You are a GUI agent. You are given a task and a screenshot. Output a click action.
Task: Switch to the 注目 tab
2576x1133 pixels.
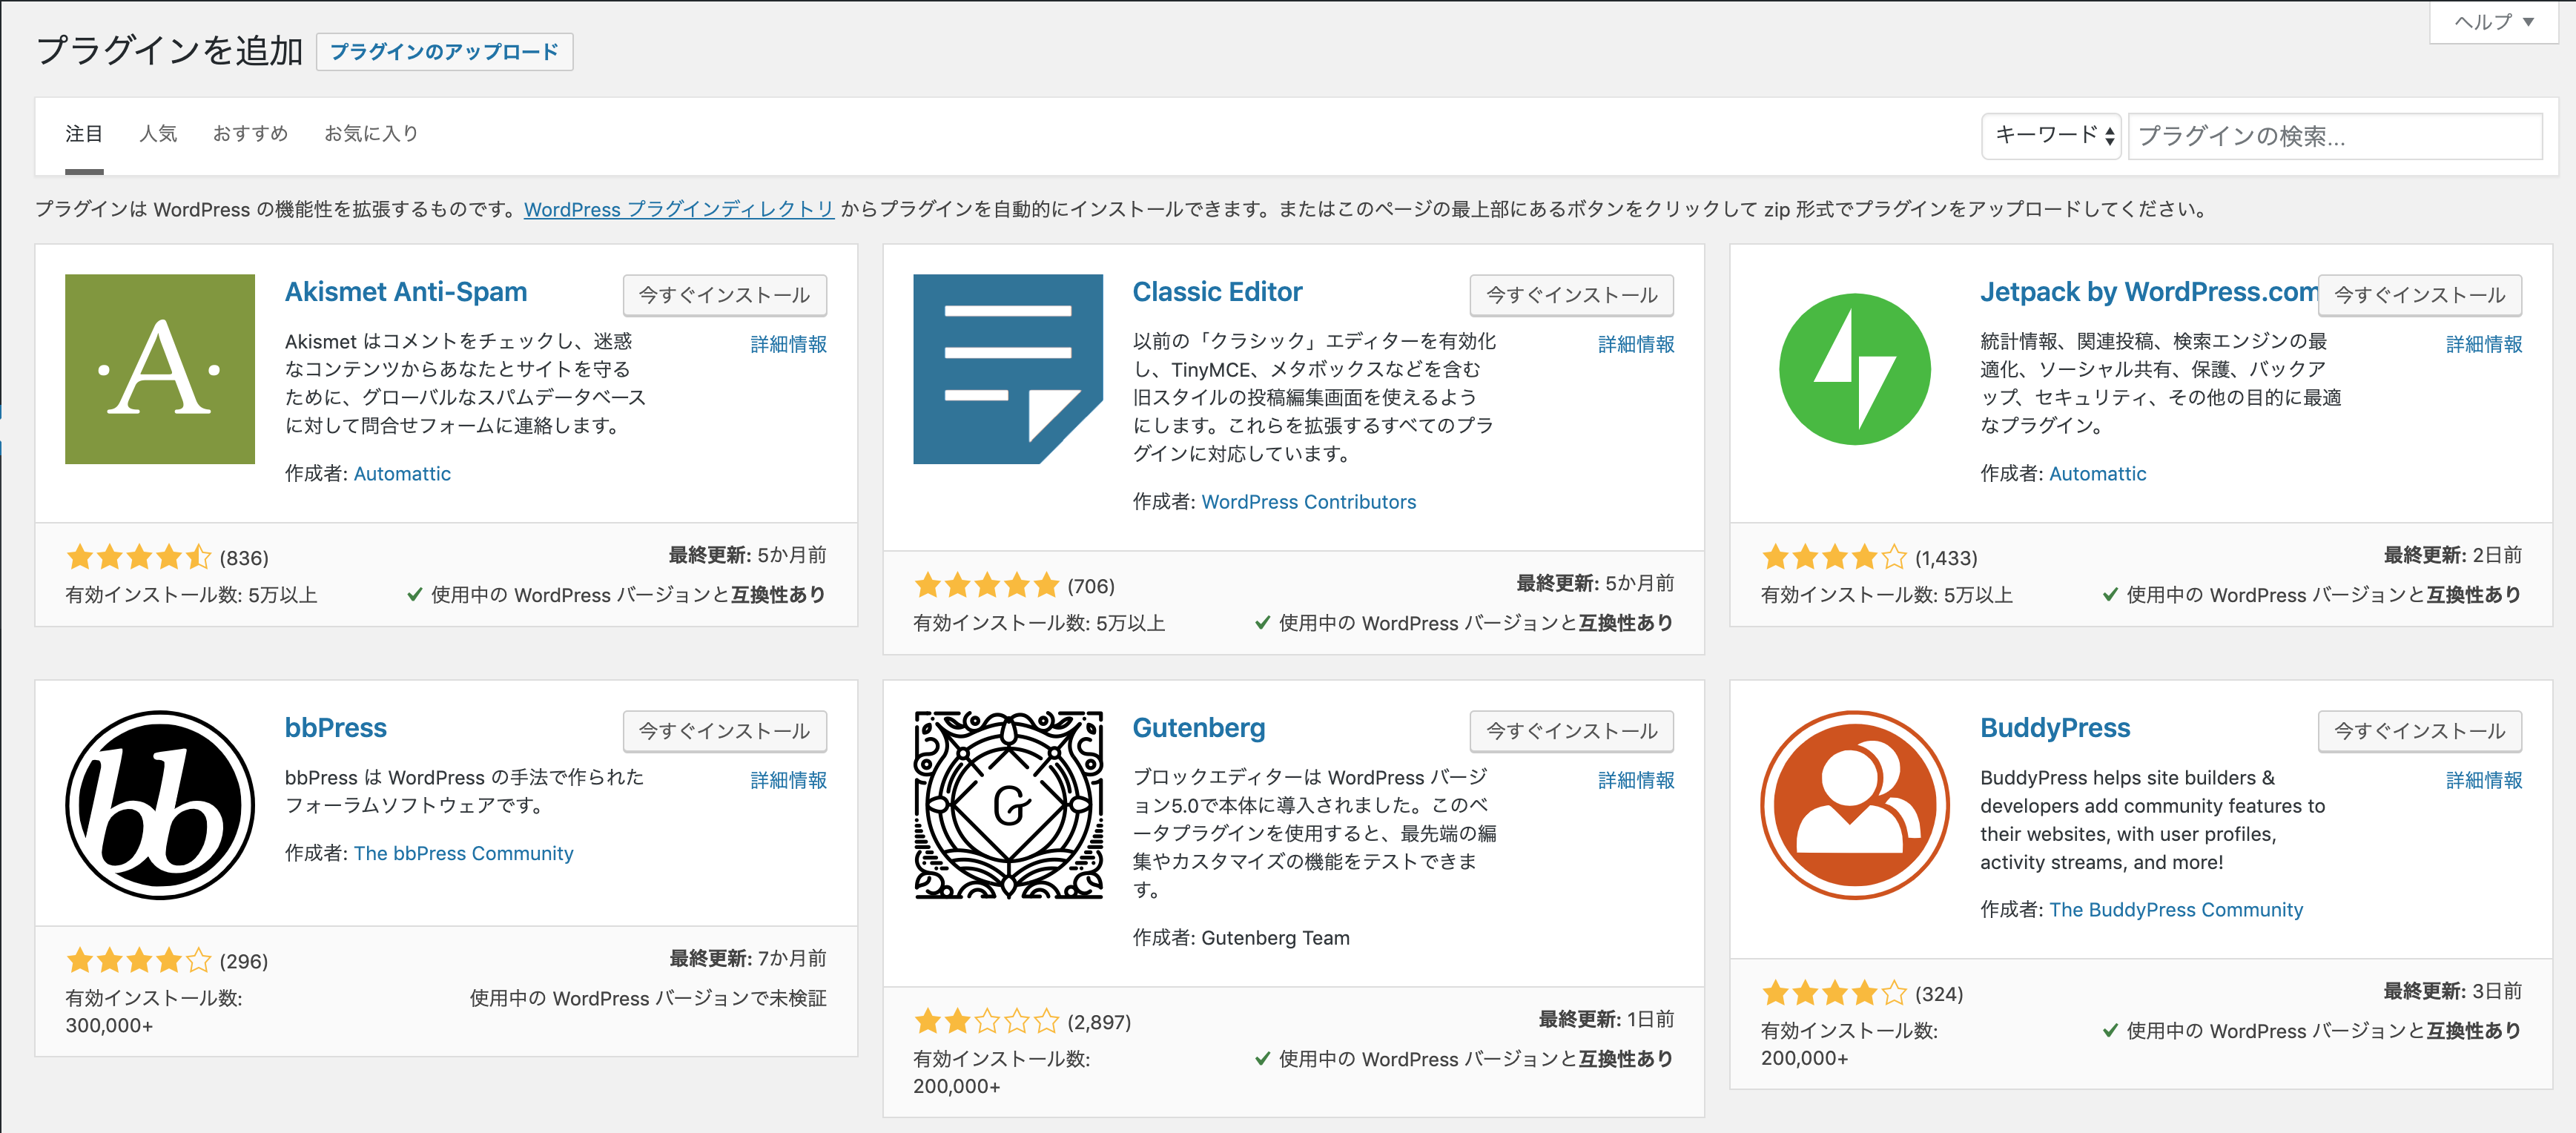84,133
